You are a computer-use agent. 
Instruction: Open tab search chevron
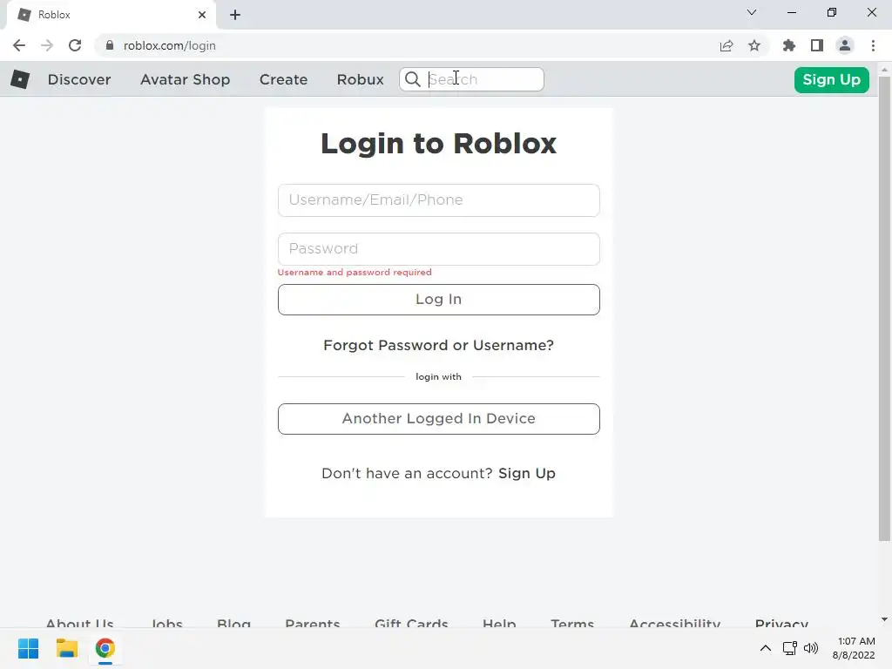(x=752, y=12)
